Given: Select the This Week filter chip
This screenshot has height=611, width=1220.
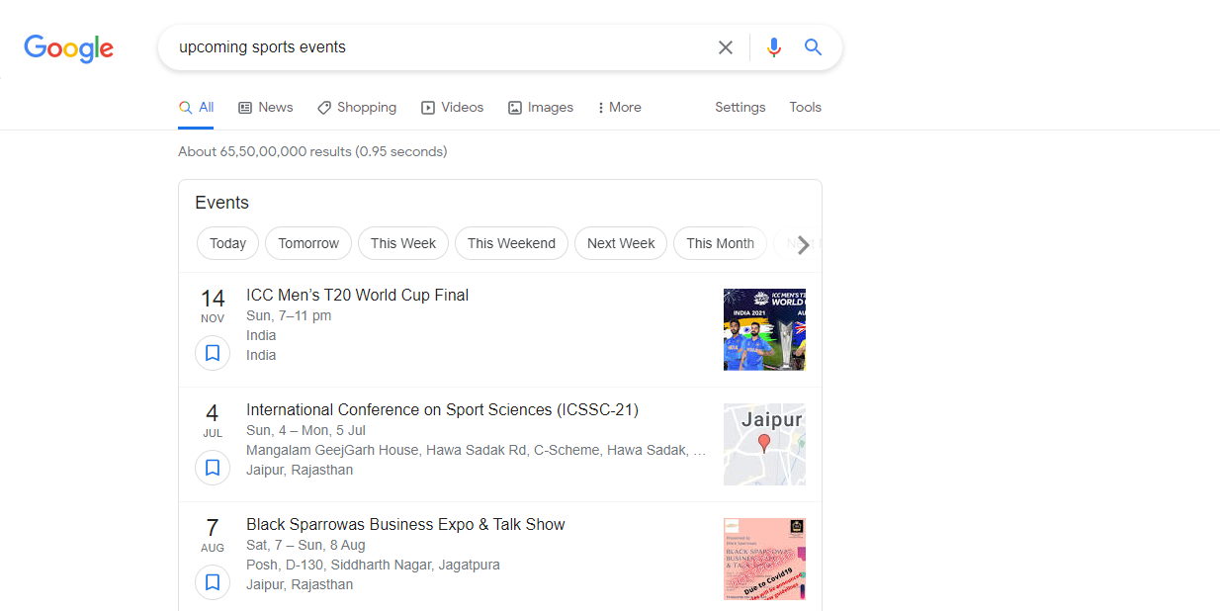Looking at the screenshot, I should click(x=403, y=243).
